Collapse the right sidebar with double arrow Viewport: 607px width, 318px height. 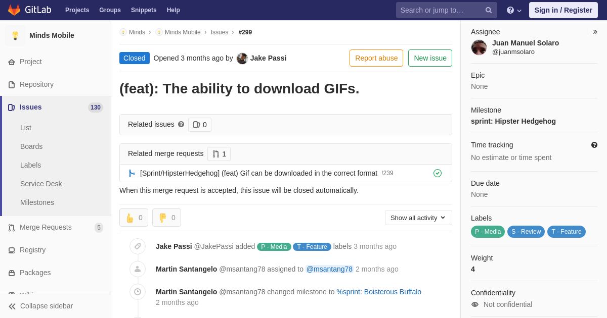[x=595, y=32]
